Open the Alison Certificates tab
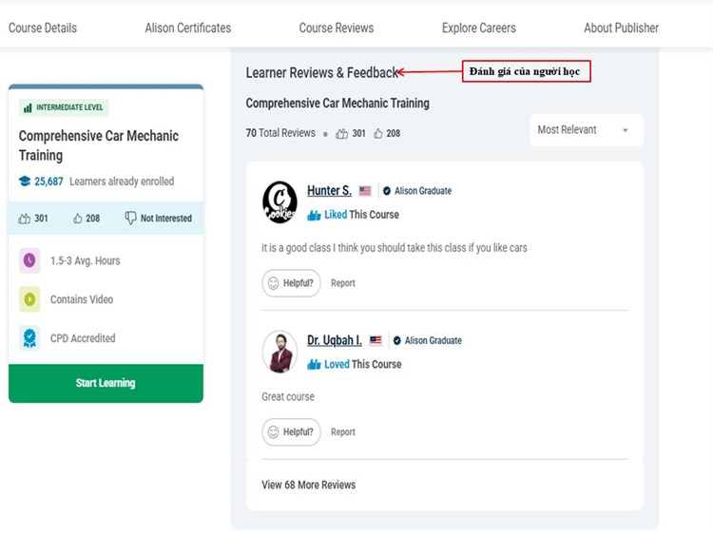 [x=187, y=28]
